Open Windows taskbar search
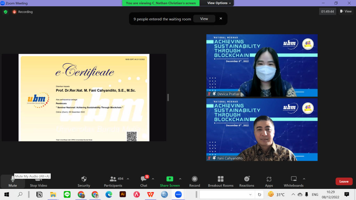 pyautogui.click(x=20, y=194)
